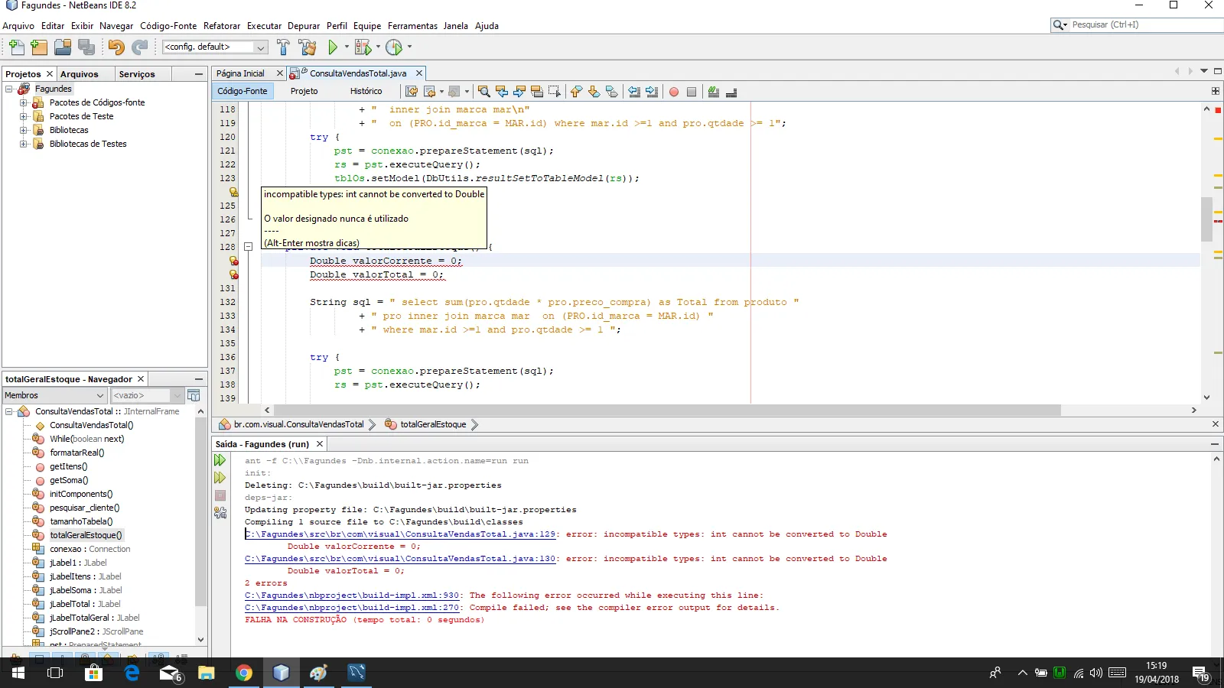1224x688 pixels.
Task: Open the Debug Project toolbar icon
Action: tap(363, 47)
